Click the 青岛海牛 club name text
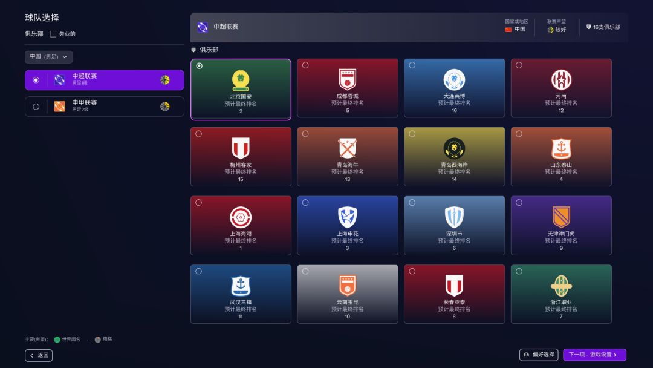653x368 pixels. [x=347, y=165]
